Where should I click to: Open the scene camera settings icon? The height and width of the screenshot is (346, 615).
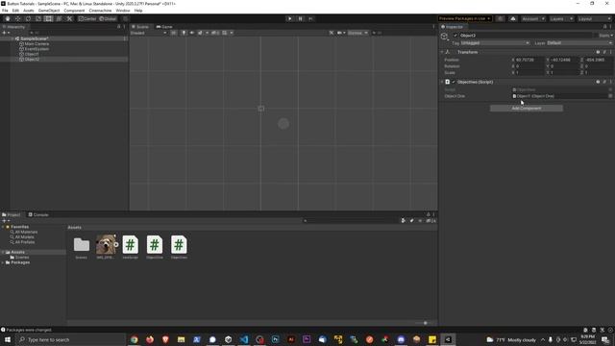[x=339, y=33]
